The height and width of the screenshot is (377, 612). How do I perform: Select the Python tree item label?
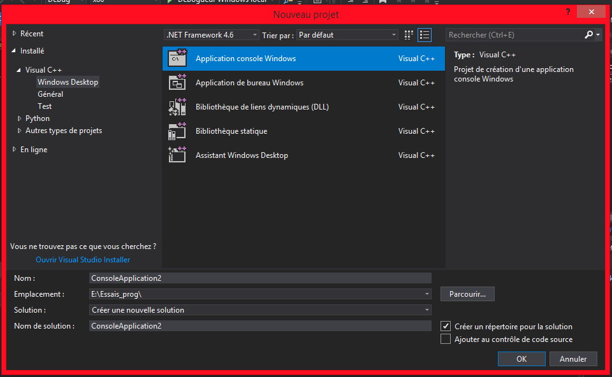point(38,118)
